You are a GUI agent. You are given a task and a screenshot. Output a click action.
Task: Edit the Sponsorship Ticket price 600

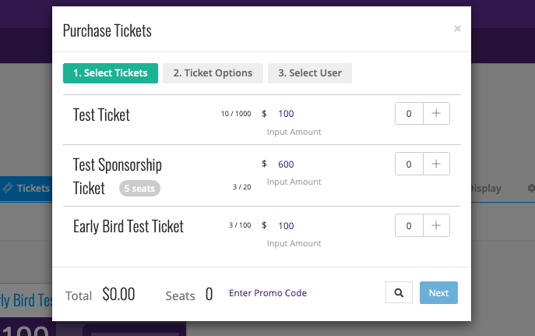286,164
